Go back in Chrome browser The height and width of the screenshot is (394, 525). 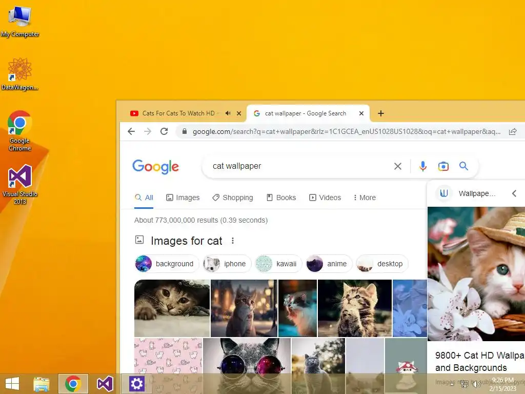(131, 131)
